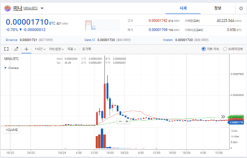Click the VOL 33.2K readout
Image resolution: width=247 pixels, height=158 pixels.
[64, 63]
